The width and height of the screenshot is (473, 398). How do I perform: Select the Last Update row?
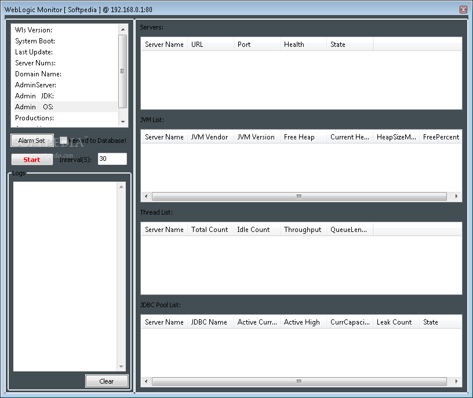[66, 52]
